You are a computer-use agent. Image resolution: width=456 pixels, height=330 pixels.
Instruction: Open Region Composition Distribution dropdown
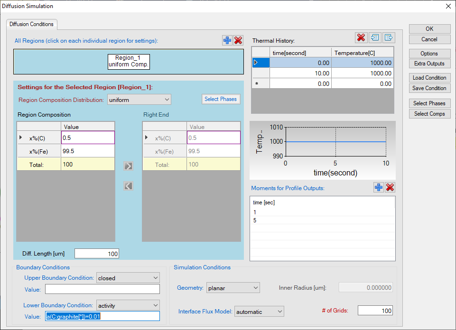coord(139,100)
